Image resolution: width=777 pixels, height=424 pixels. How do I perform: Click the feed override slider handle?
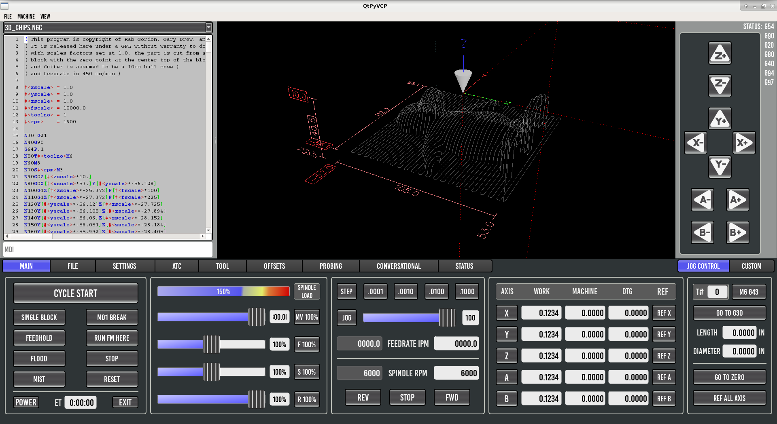point(211,344)
